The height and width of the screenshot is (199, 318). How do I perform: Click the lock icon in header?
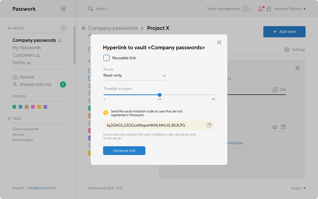269,9
